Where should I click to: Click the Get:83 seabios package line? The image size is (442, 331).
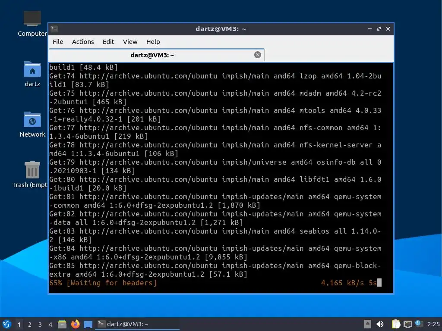click(x=215, y=235)
